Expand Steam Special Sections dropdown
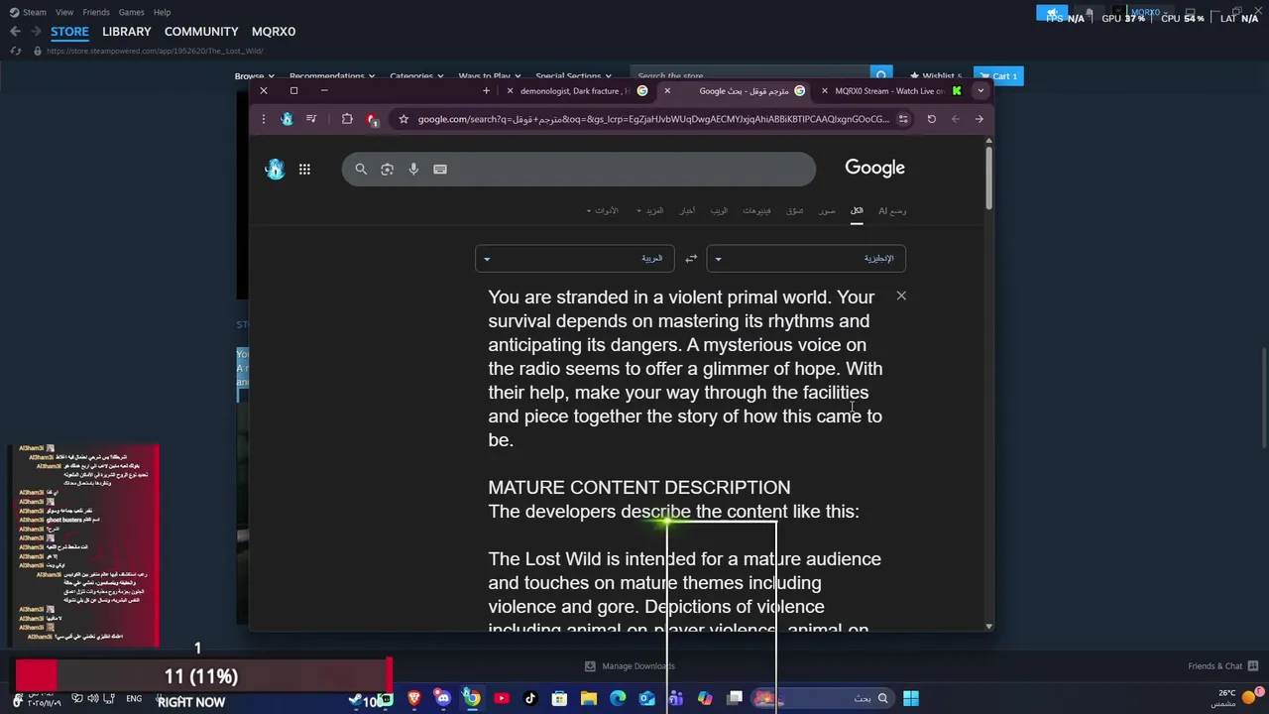 pyautogui.click(x=573, y=76)
